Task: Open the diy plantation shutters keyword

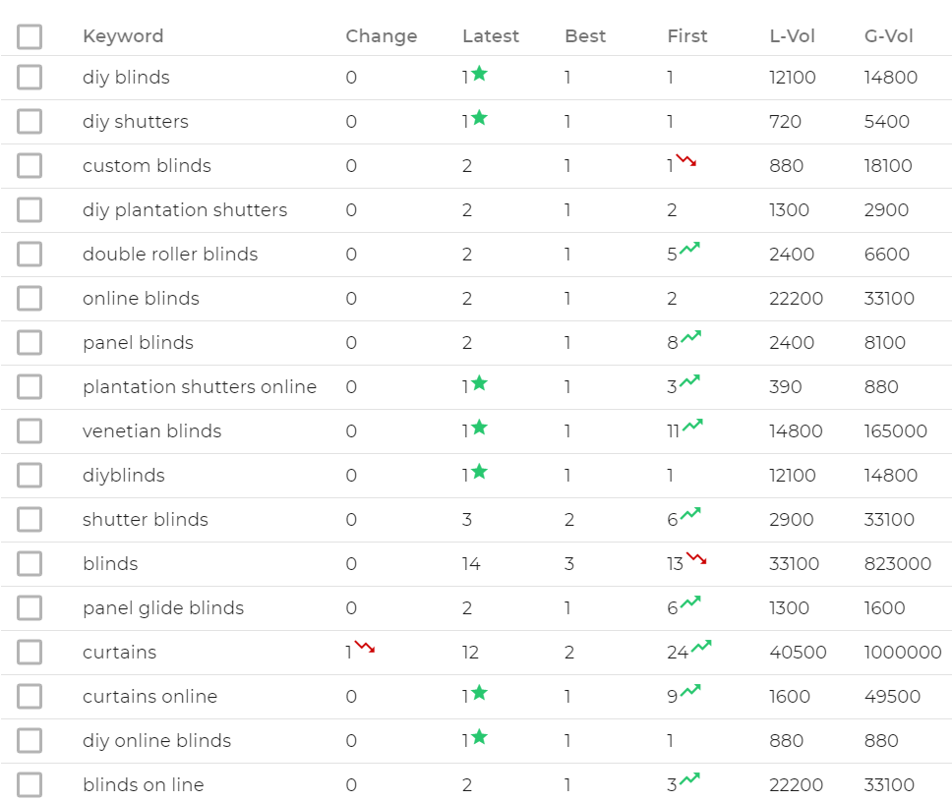Action: [185, 210]
